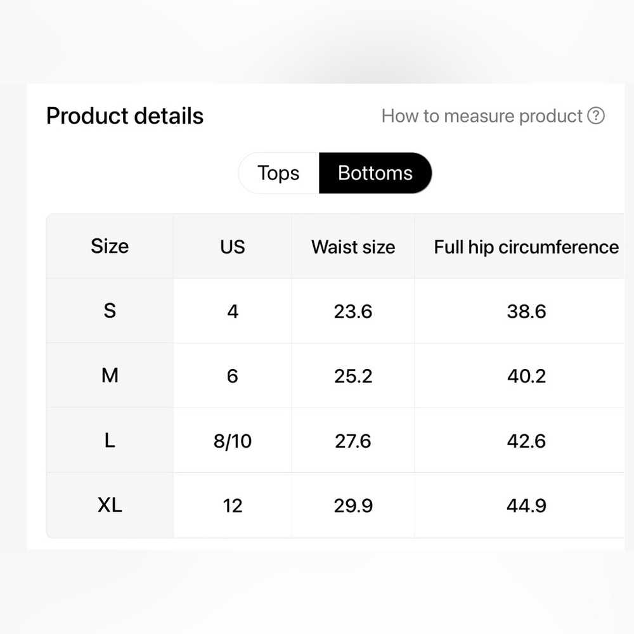Click the 42.6 hip circumference cell
The image size is (634, 634).
(526, 441)
